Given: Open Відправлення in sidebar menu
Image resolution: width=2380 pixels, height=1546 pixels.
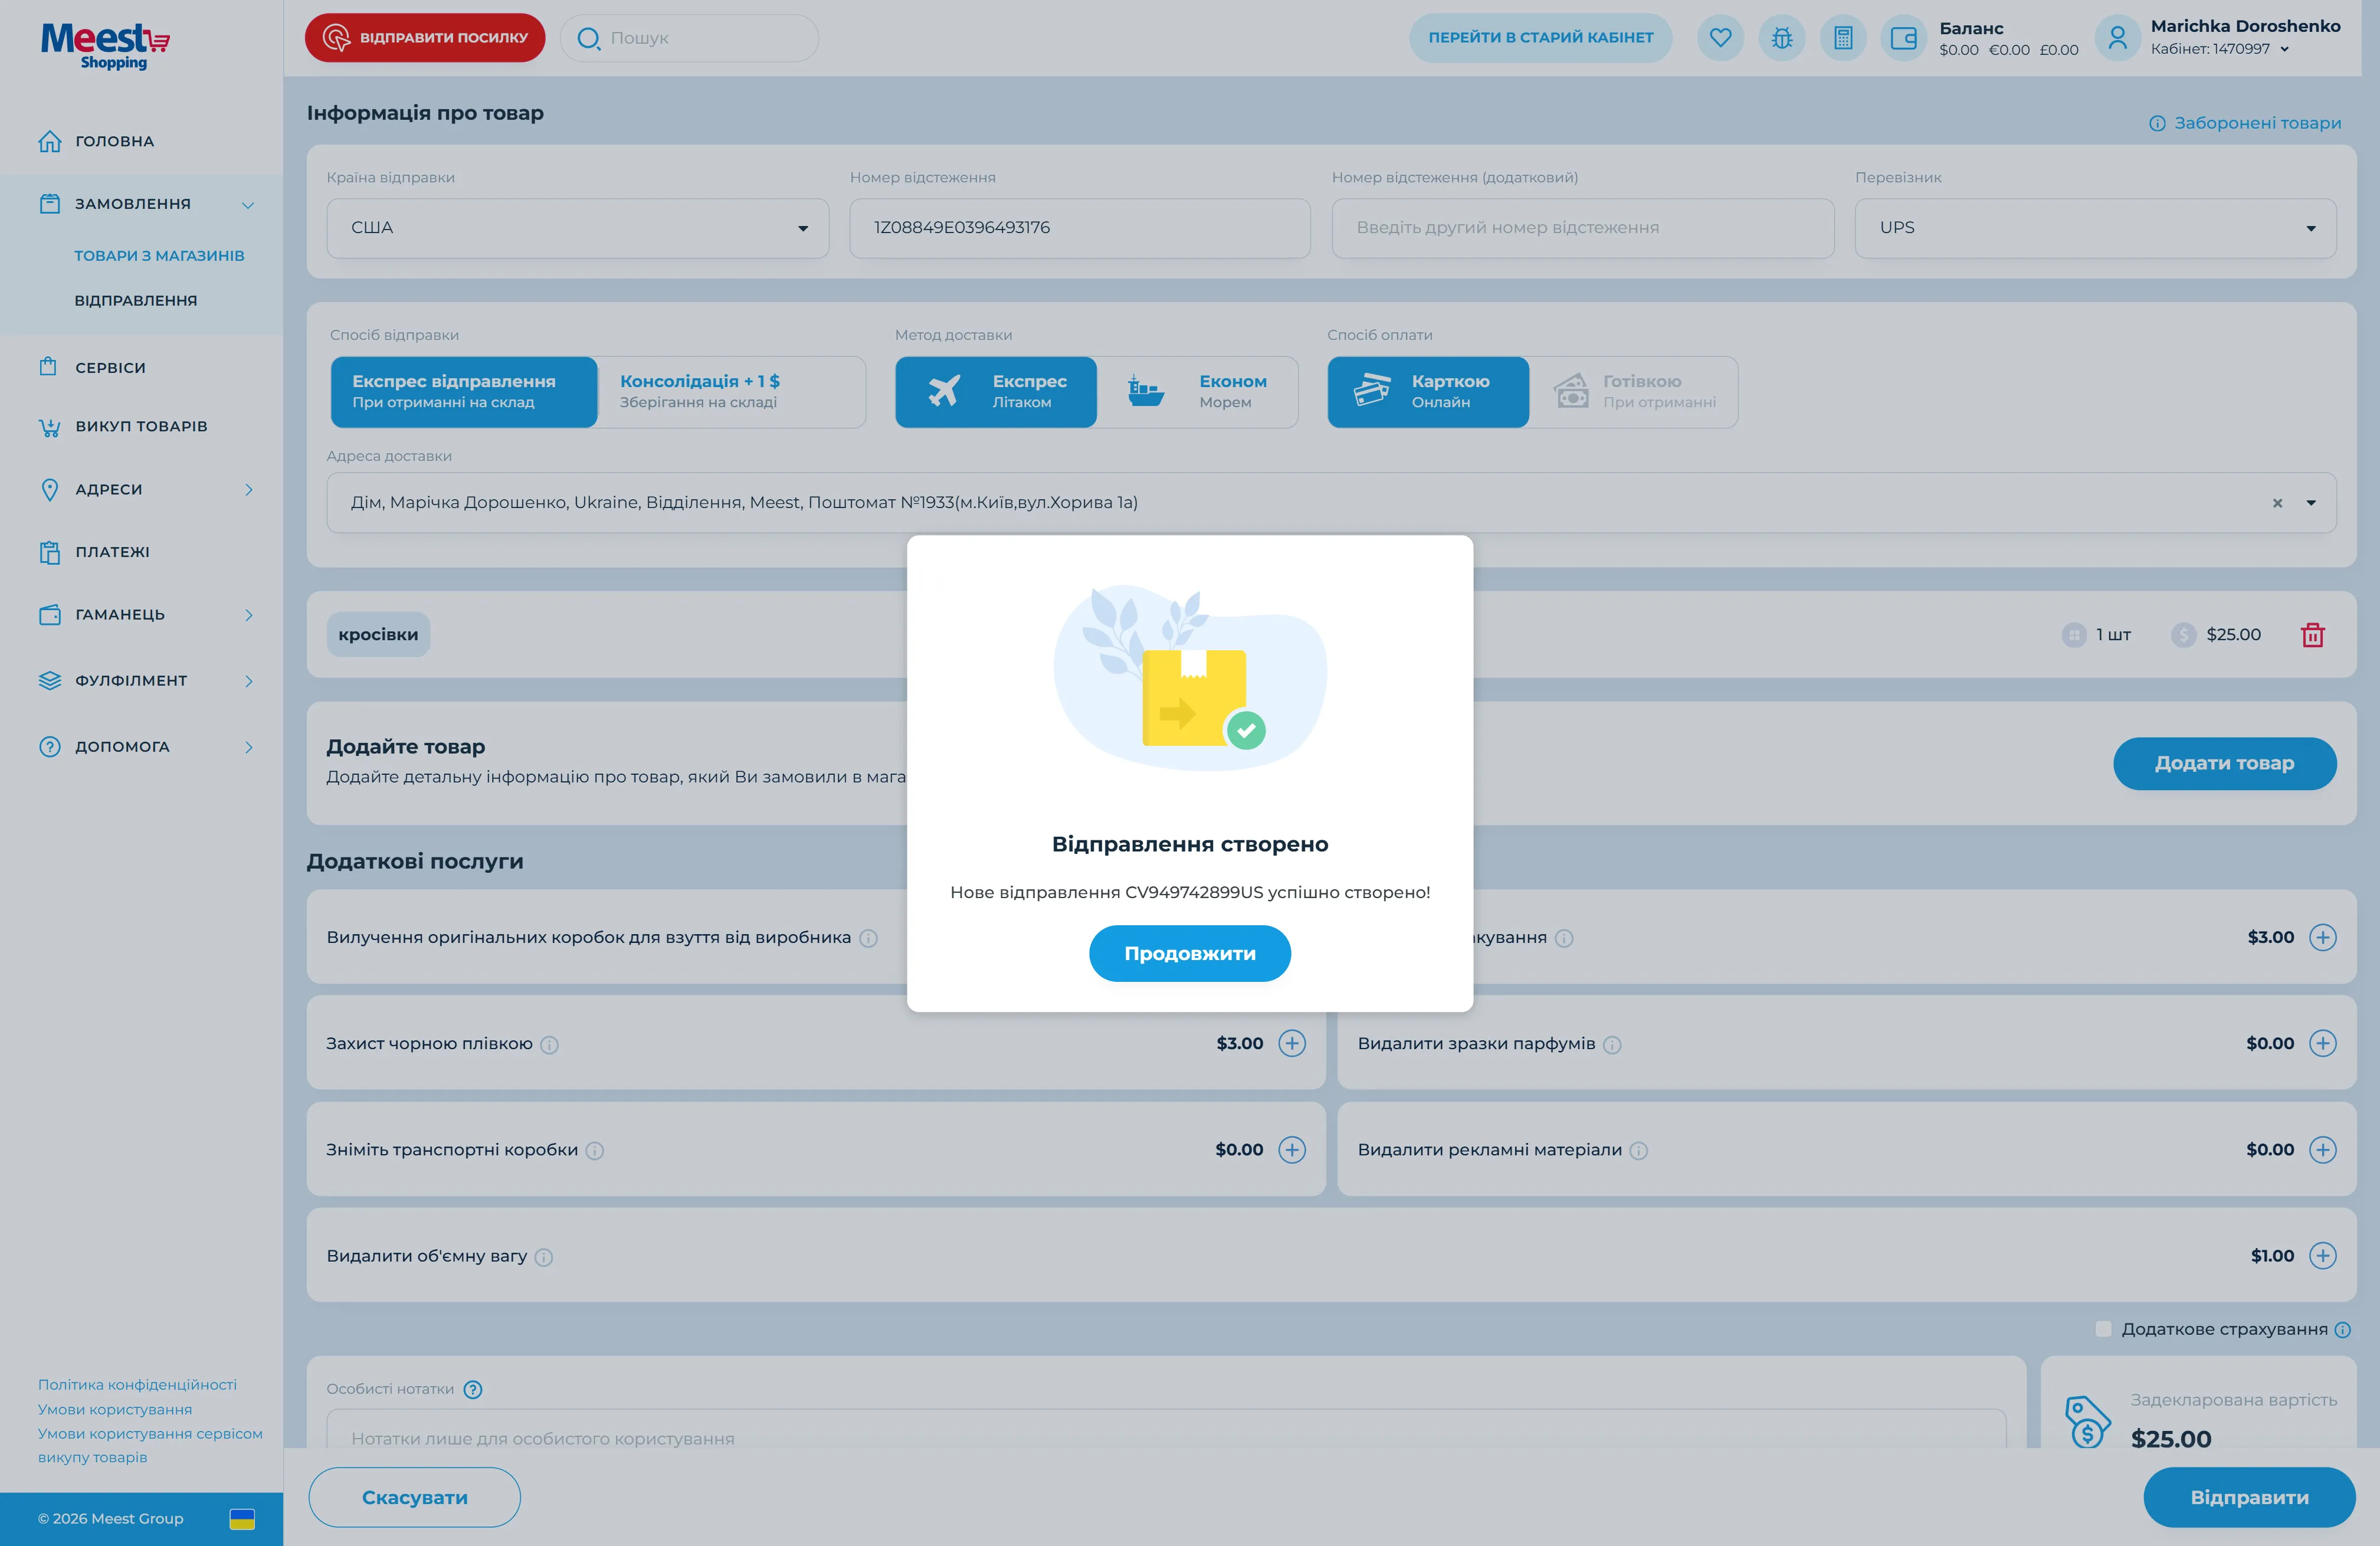Looking at the screenshot, I should [136, 300].
